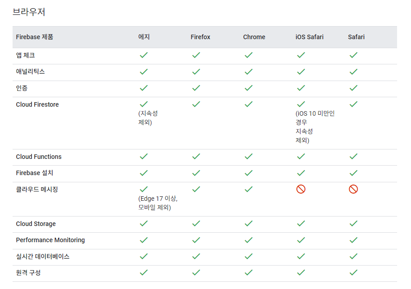Click the 앱 체크 row label

click(x=26, y=55)
